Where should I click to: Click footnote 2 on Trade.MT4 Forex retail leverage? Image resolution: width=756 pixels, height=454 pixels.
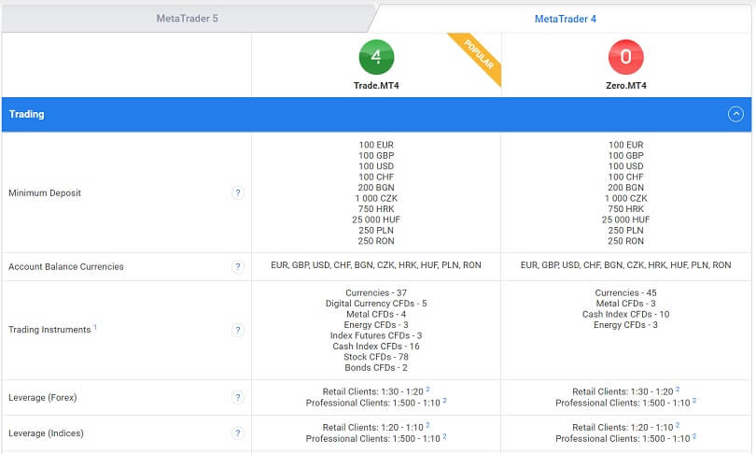pyautogui.click(x=427, y=389)
